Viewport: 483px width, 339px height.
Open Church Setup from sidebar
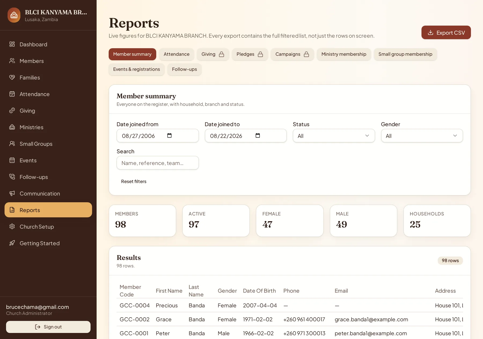coord(48,226)
